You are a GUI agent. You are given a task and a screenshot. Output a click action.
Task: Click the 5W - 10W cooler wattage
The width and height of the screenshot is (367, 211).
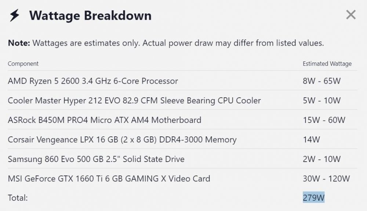coord(321,101)
